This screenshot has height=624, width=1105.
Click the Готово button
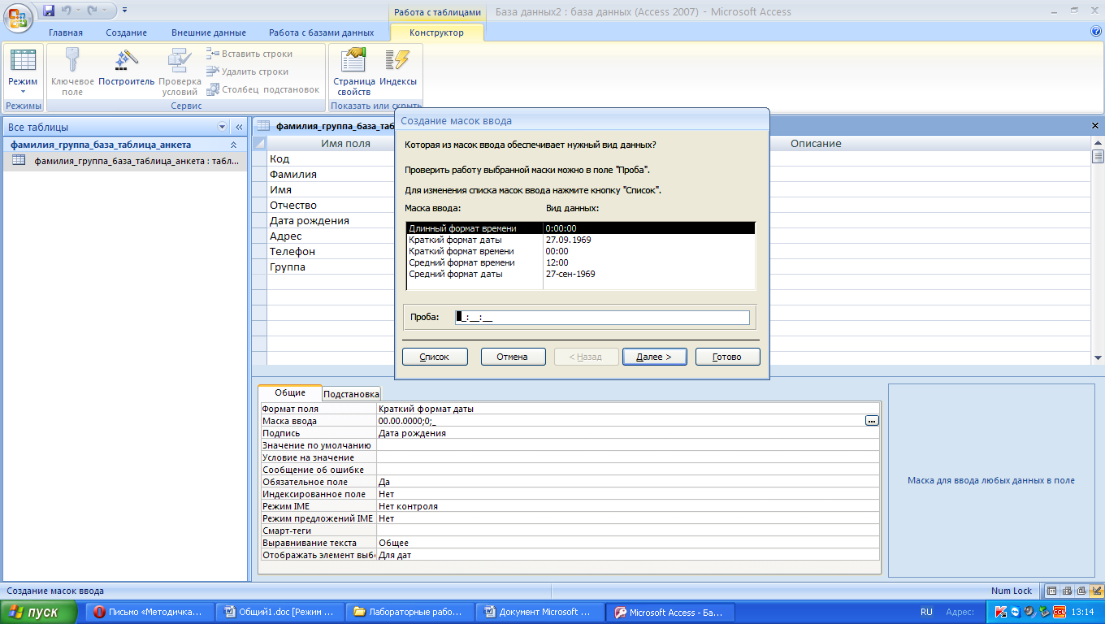728,357
